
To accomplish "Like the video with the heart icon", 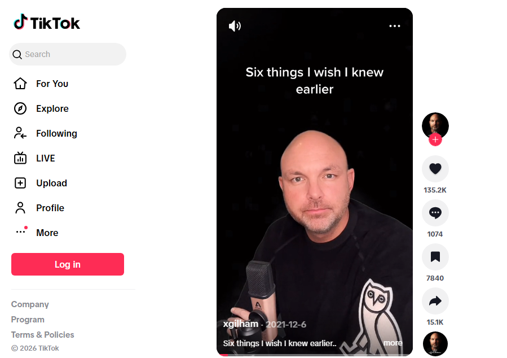I will click(x=435, y=169).
